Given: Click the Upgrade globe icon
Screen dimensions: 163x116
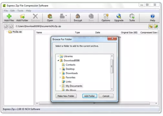Looking at the screenshot, I should [x=119, y=16].
